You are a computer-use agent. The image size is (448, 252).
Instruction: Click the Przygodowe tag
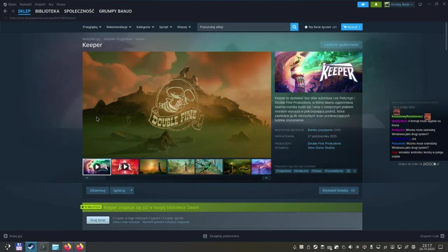point(283,171)
